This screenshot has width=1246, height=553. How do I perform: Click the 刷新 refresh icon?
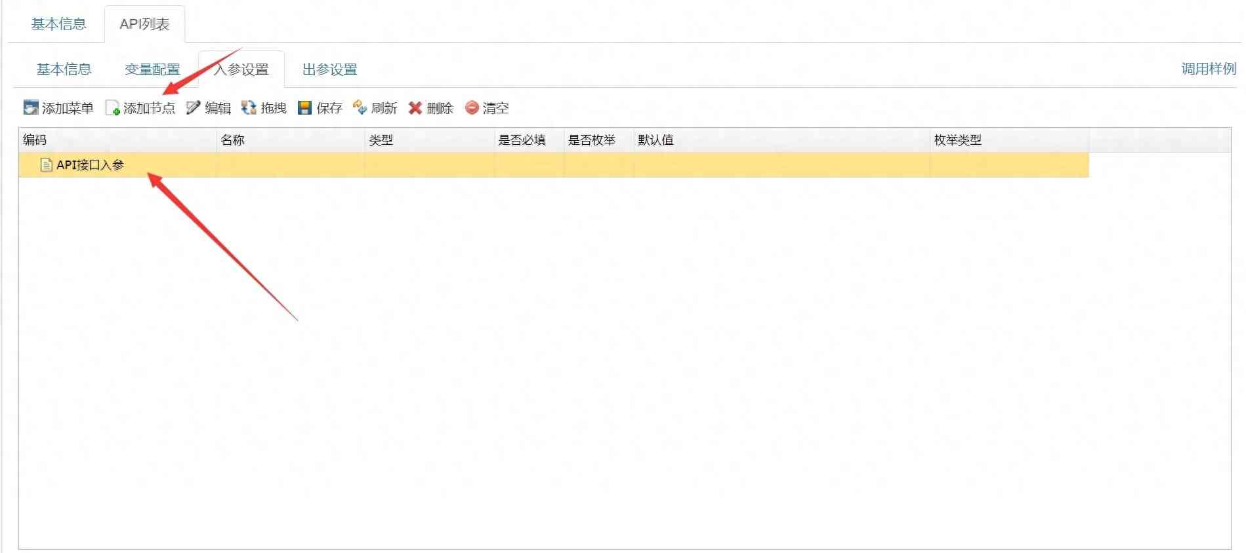tap(360, 107)
